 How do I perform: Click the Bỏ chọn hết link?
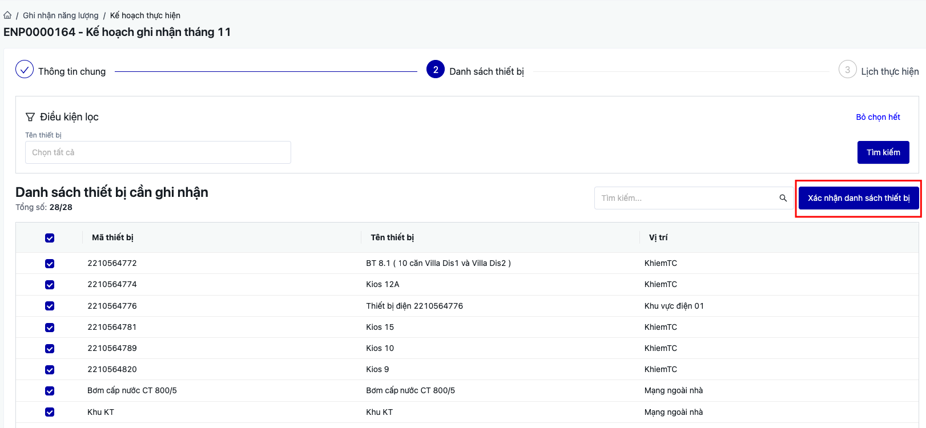(877, 117)
